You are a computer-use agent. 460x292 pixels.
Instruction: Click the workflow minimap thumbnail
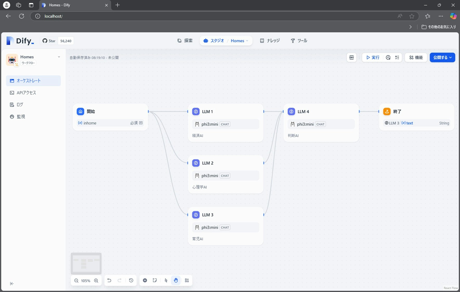(86, 263)
